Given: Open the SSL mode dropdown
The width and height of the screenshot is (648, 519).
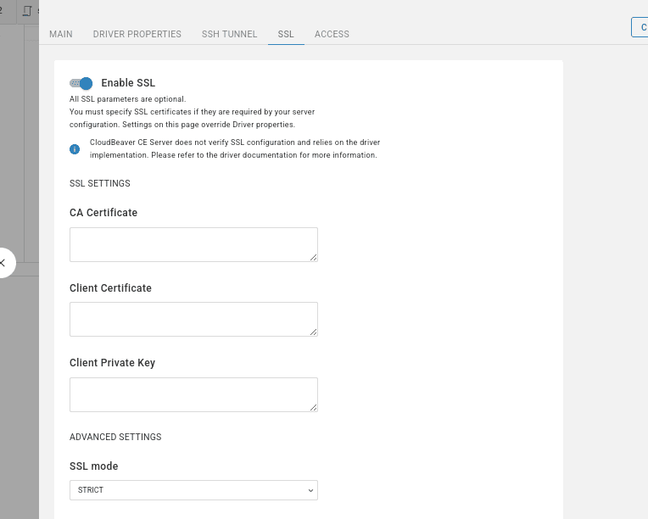Looking at the screenshot, I should [x=193, y=490].
